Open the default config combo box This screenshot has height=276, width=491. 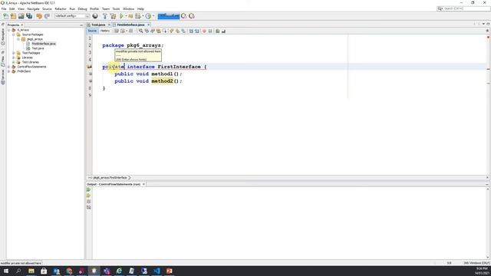pyautogui.click(x=72, y=16)
